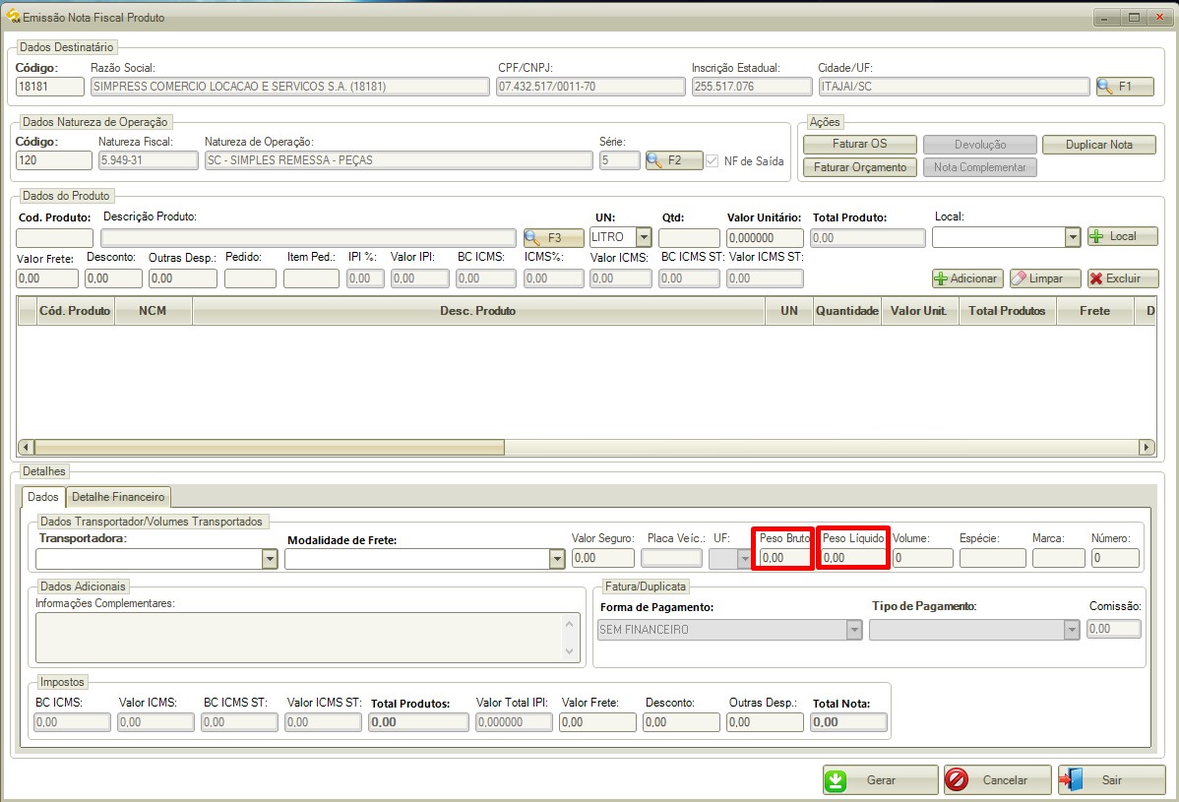Expand the Local combo box
This screenshot has width=1179, height=802.
pos(1072,237)
